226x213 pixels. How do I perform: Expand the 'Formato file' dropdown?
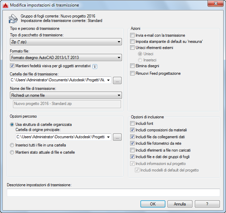[66, 58]
